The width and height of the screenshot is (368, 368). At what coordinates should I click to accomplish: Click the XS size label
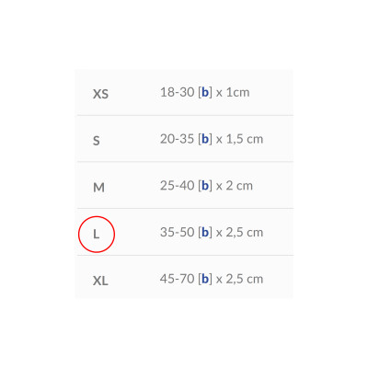[100, 94]
